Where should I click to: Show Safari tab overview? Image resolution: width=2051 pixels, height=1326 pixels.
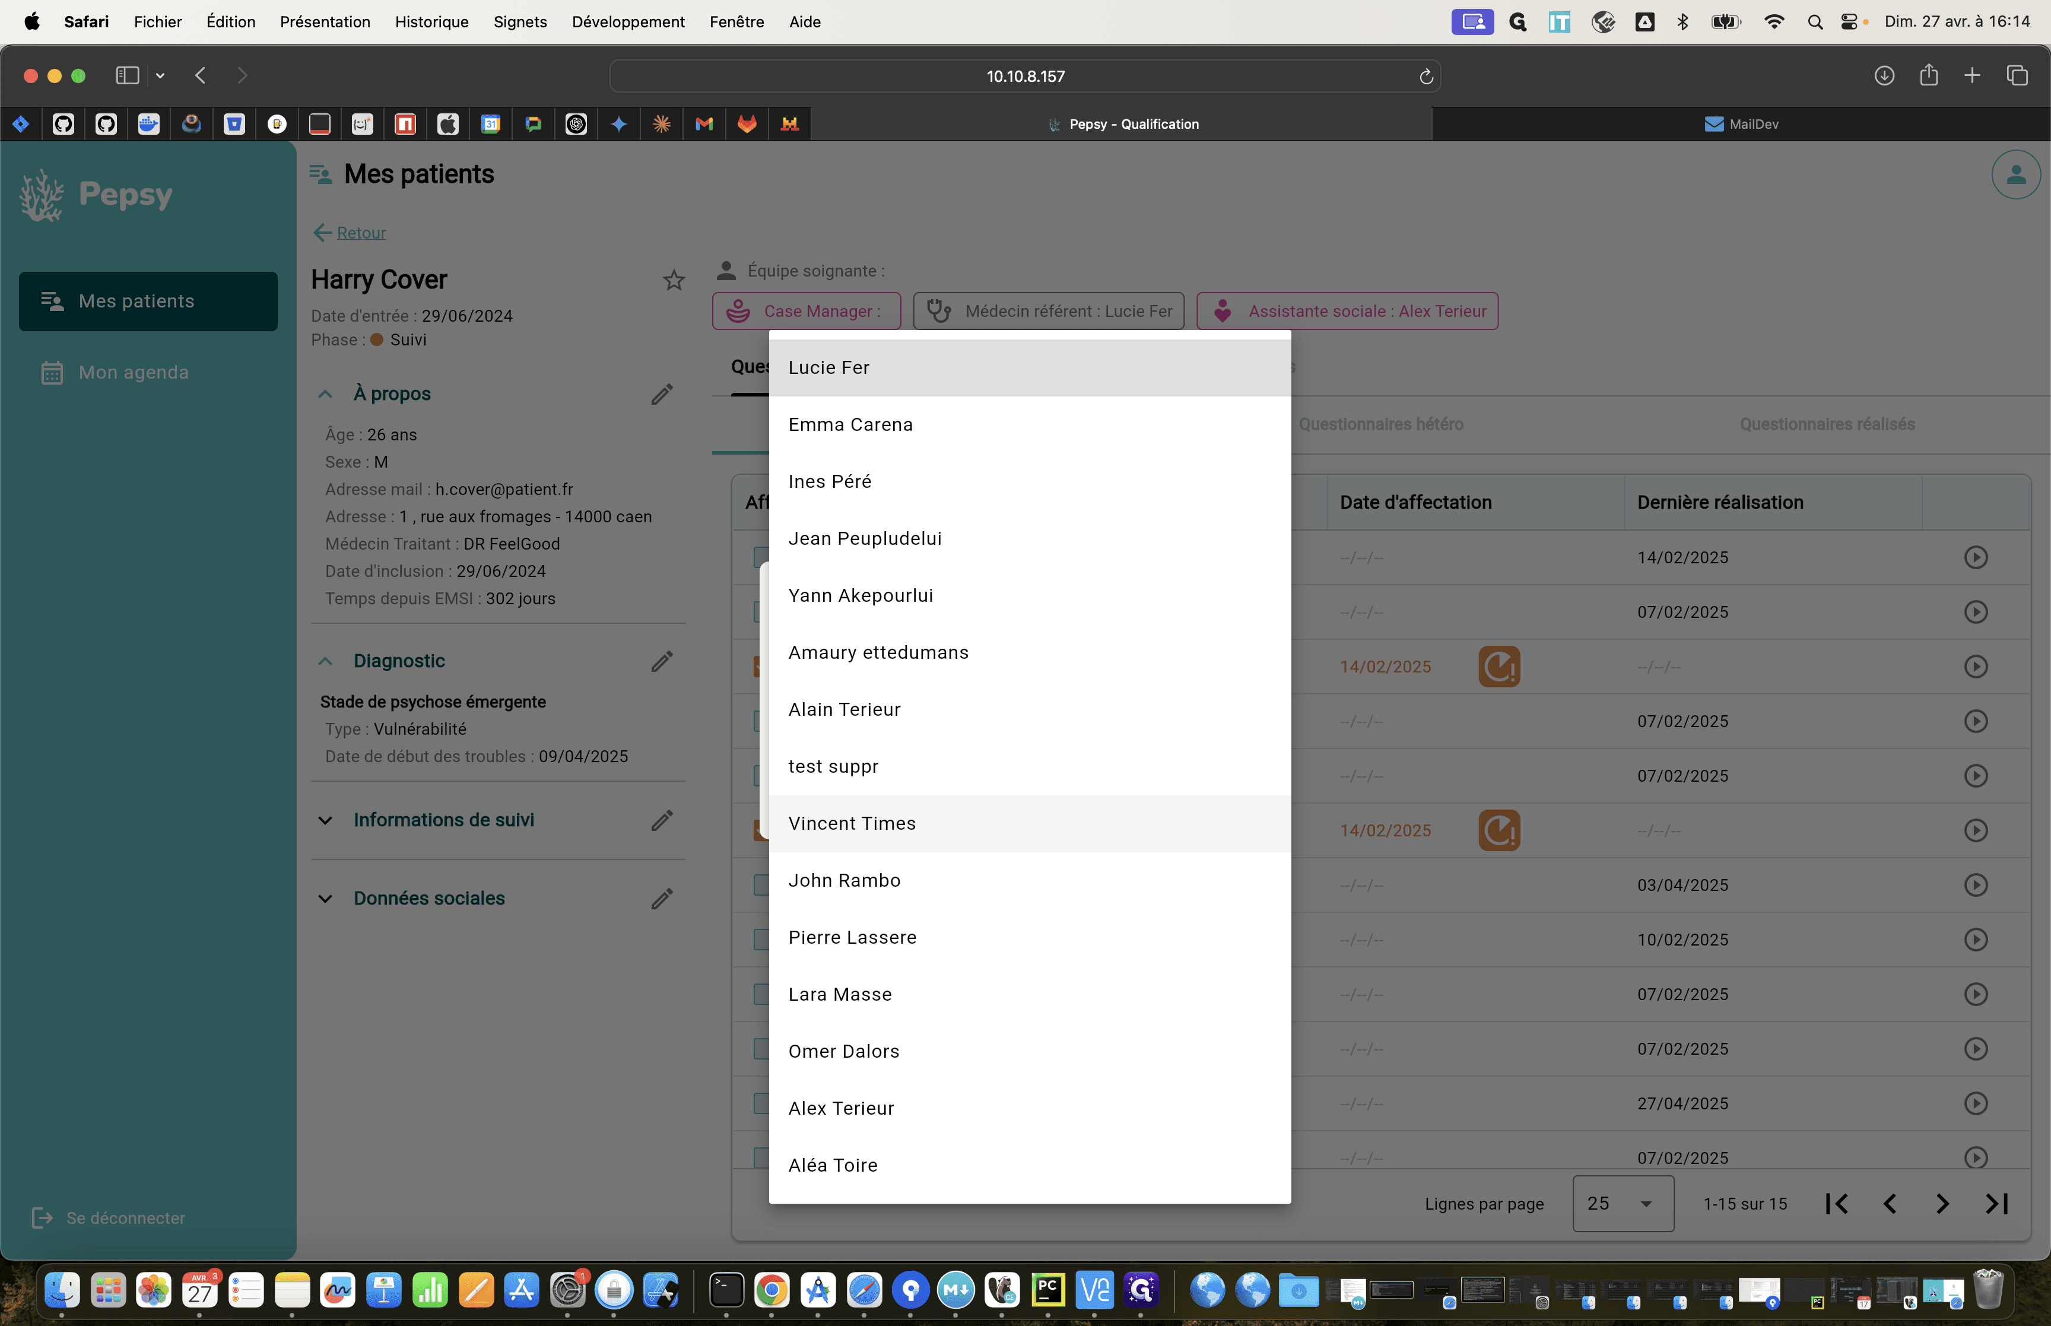click(x=2017, y=76)
